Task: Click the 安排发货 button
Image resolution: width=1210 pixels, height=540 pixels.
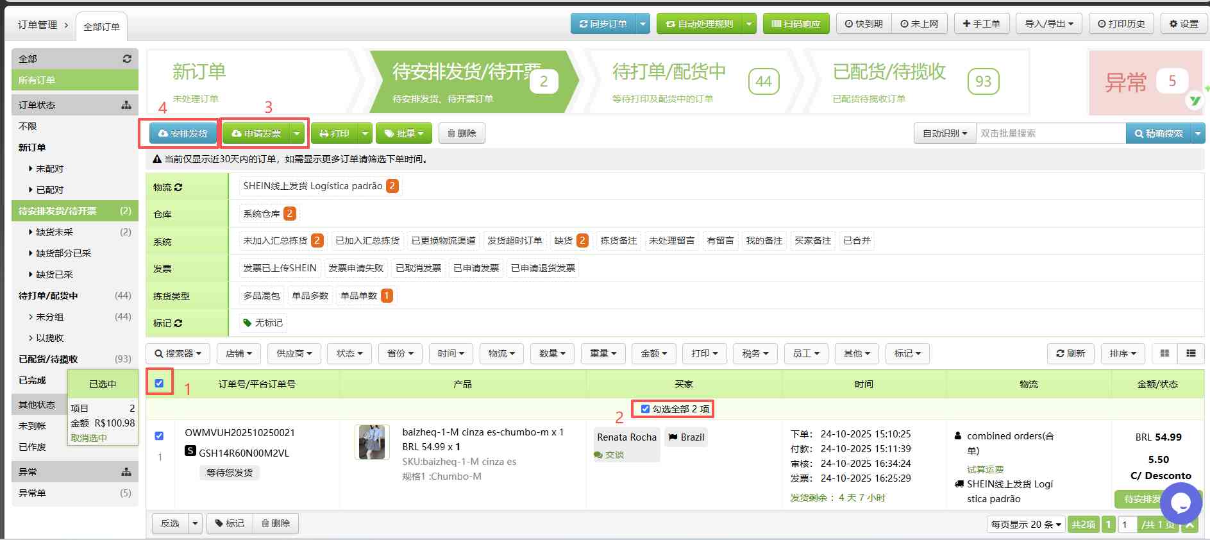Action: tap(183, 133)
